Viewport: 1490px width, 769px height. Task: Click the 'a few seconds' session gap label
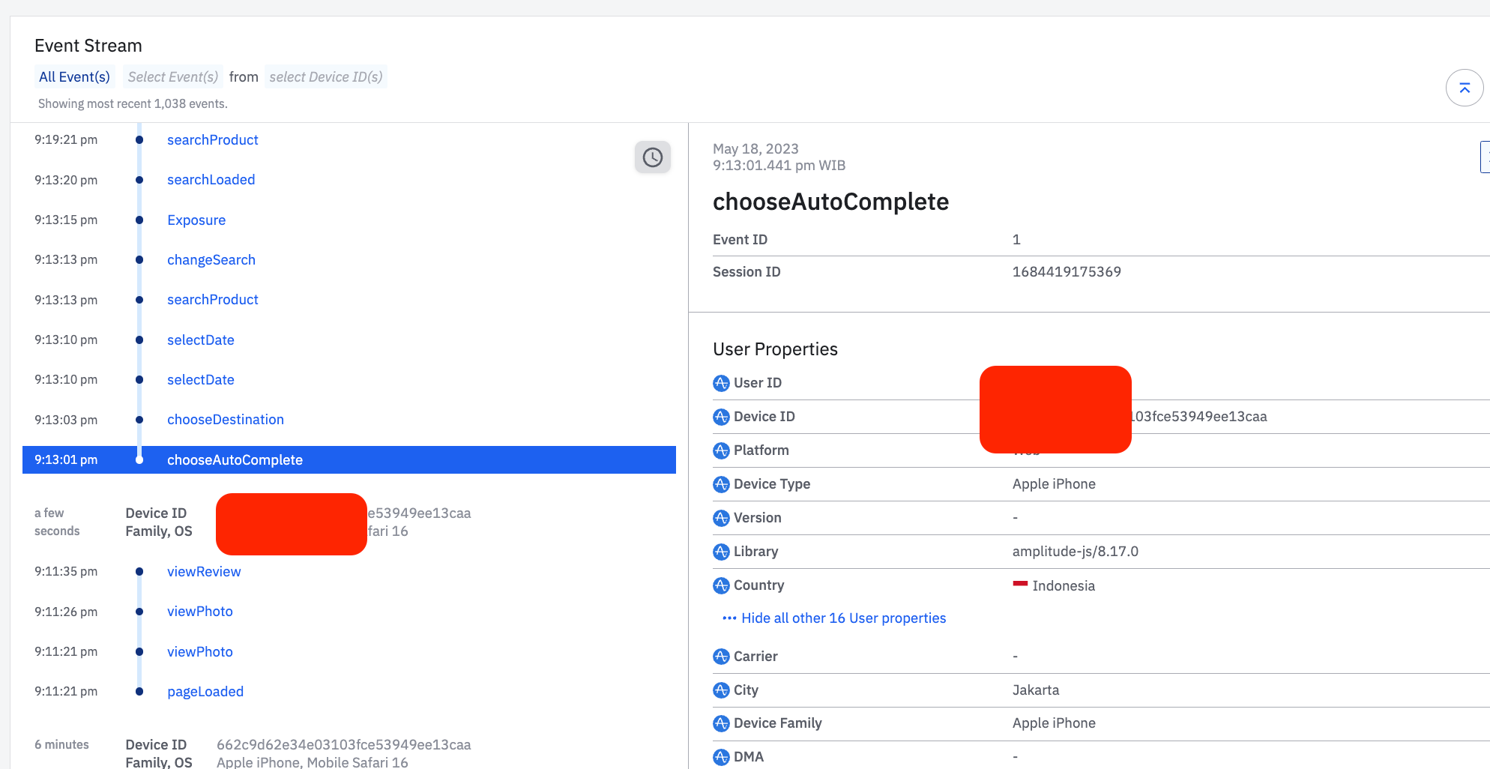coord(57,522)
